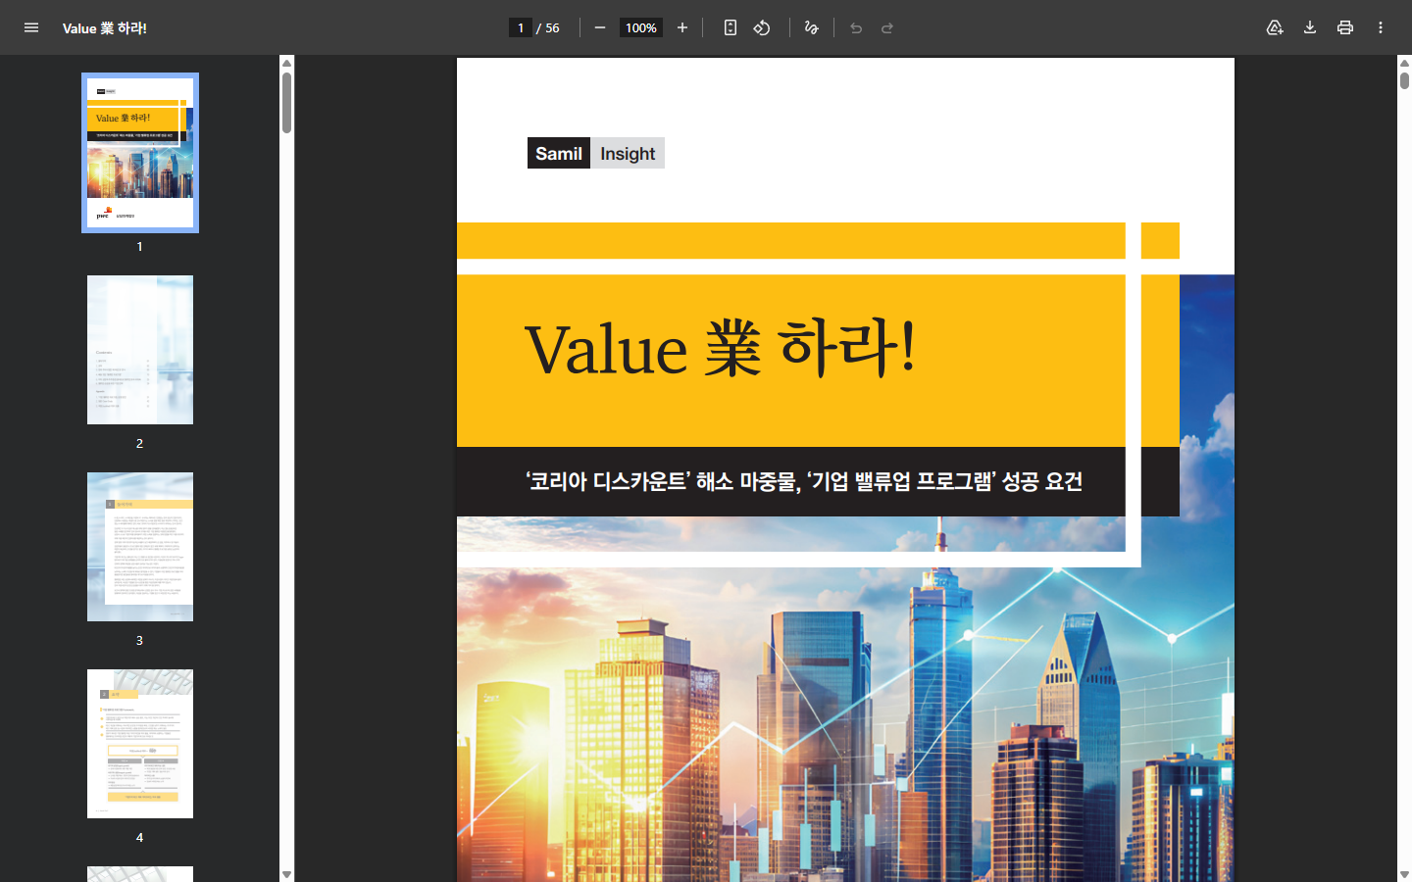Screen dimensions: 1412x882
Task: Click the thumbnail panel scroll-down arrow
Action: pyautogui.click(x=286, y=874)
